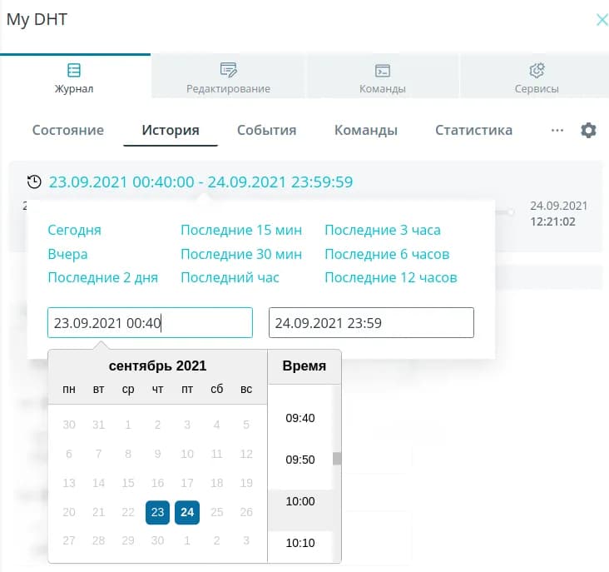Open the Редактирование tab

(228, 78)
